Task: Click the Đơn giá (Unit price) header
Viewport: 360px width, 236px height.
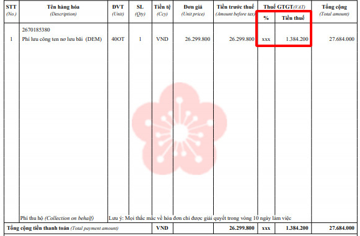Action: (x=193, y=11)
